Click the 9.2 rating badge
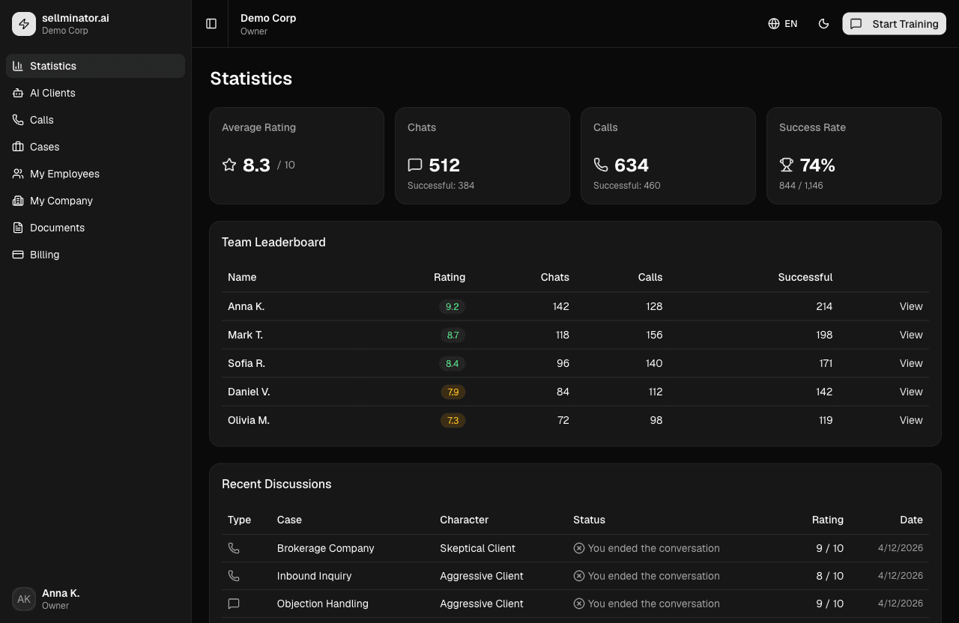The width and height of the screenshot is (959, 623). [453, 306]
